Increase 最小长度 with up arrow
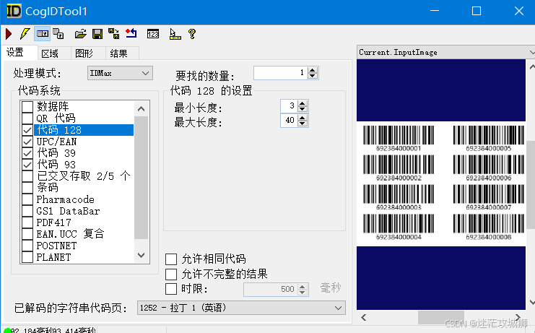Image resolution: width=535 pixels, height=333 pixels. [303, 103]
